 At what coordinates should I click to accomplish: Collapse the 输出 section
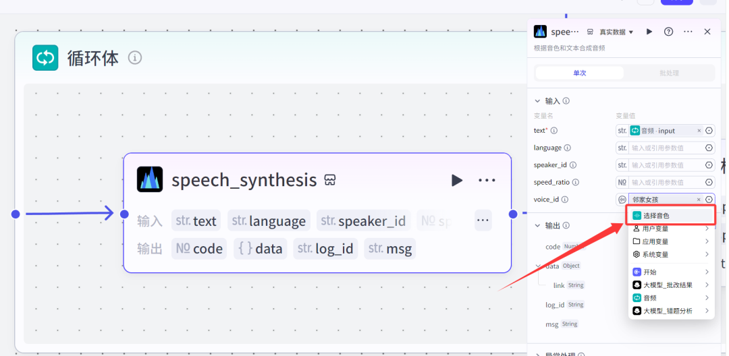pyautogui.click(x=538, y=226)
